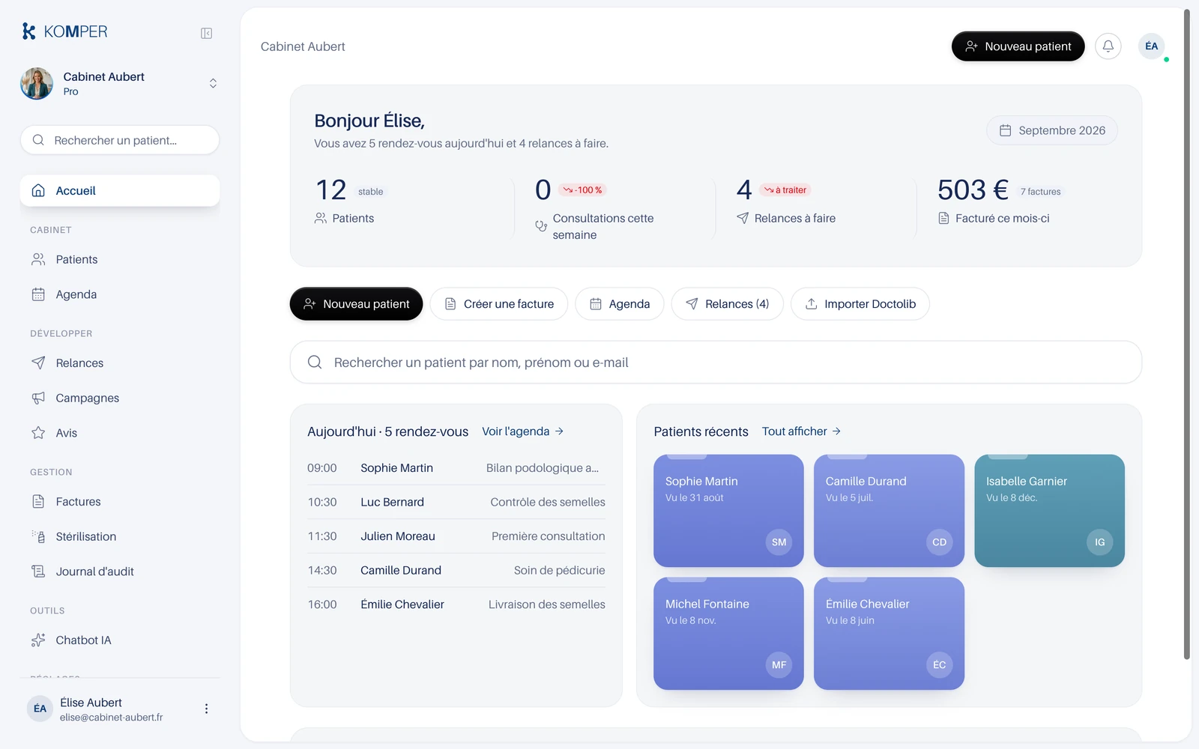Launch Chatbot IA tool
1199x749 pixels.
pos(120,640)
